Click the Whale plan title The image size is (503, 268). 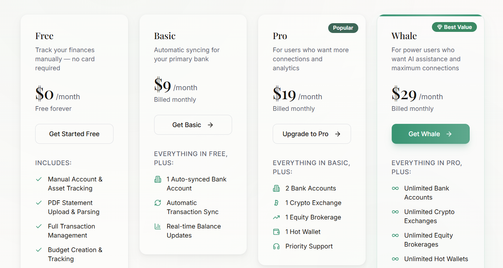pos(404,36)
